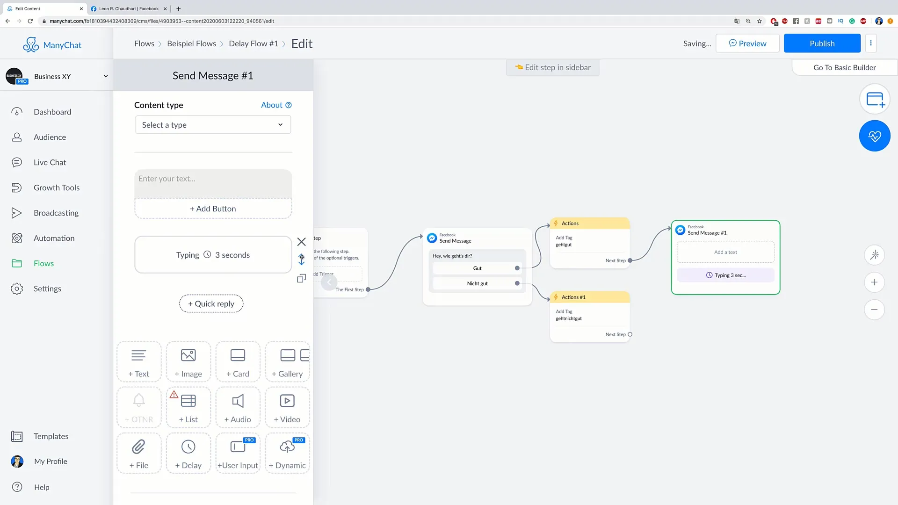Add an Audio content block
This screenshot has width=898, height=505.
[238, 408]
